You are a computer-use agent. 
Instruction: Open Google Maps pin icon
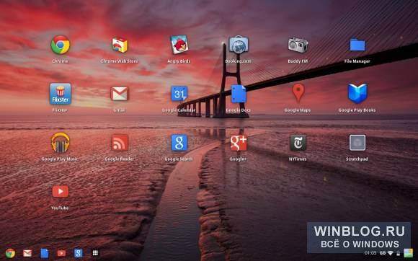coord(298,93)
